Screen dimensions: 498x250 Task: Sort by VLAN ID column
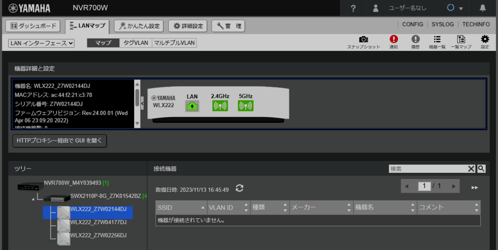(x=229, y=208)
